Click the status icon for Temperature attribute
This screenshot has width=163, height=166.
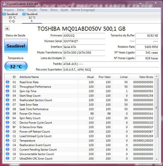(x=8, y=140)
